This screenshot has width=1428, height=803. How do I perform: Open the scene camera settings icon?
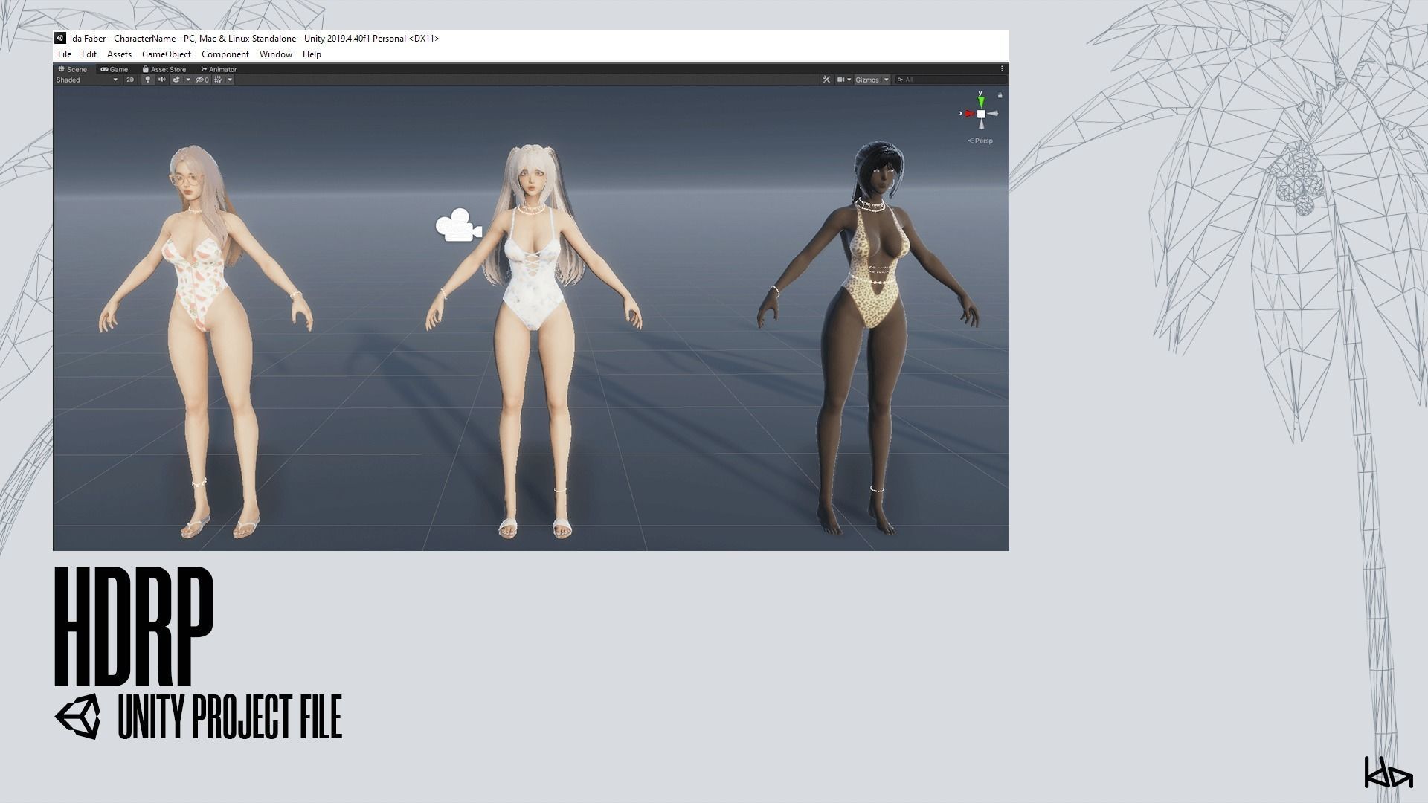840,80
